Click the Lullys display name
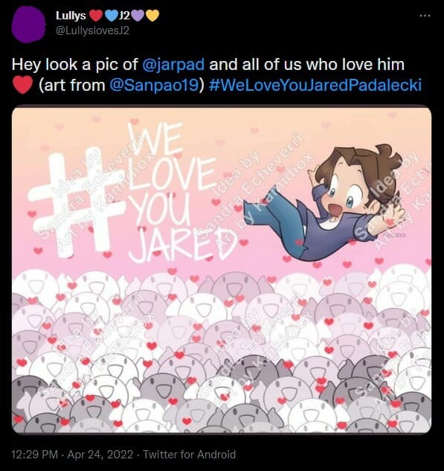The height and width of the screenshot is (471, 444). (x=71, y=16)
